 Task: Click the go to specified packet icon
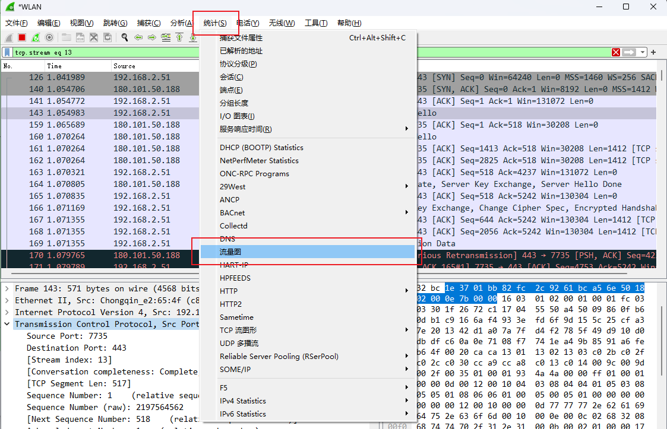pos(166,38)
